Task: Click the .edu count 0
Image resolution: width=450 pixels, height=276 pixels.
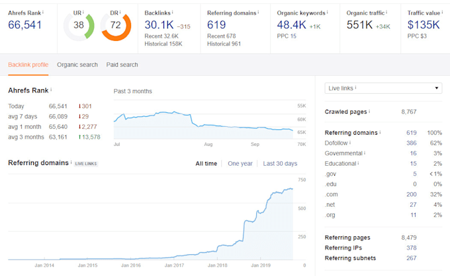Action: [x=415, y=184]
